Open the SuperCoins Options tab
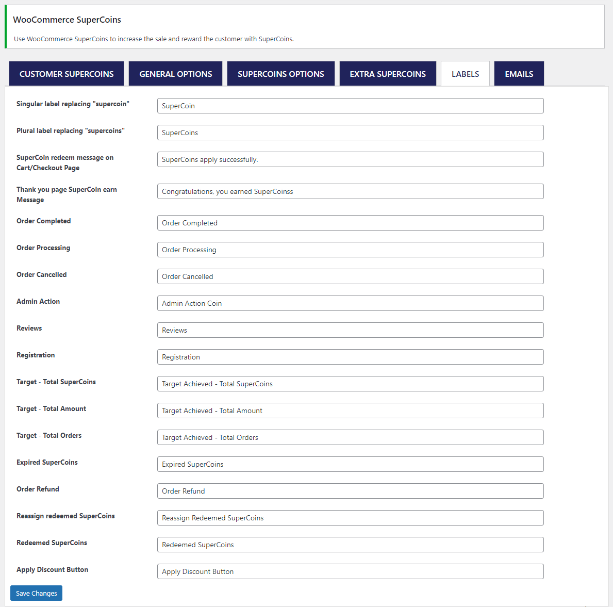This screenshot has width=613, height=607. (280, 74)
